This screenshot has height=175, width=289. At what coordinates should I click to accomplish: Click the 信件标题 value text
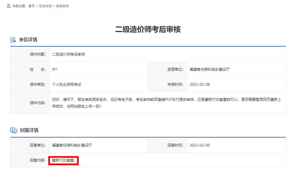point(68,54)
